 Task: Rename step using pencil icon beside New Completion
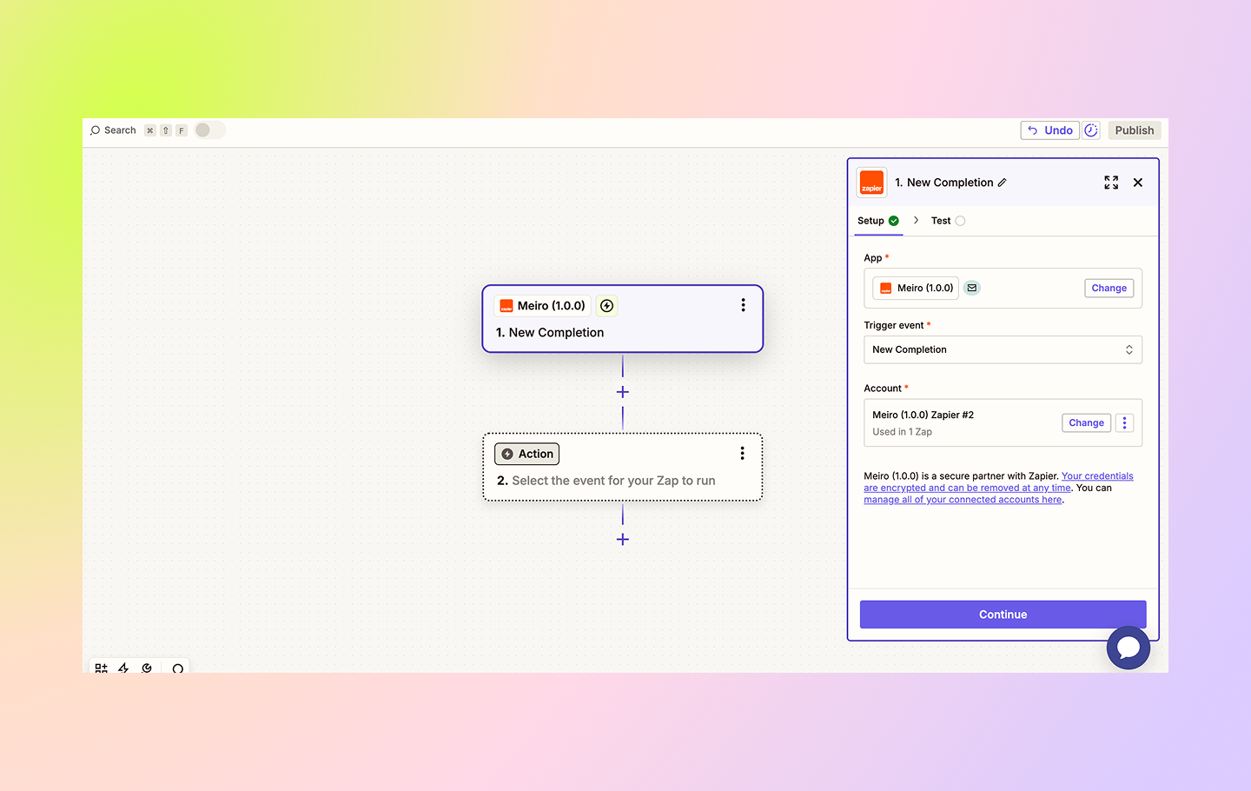[1002, 183]
